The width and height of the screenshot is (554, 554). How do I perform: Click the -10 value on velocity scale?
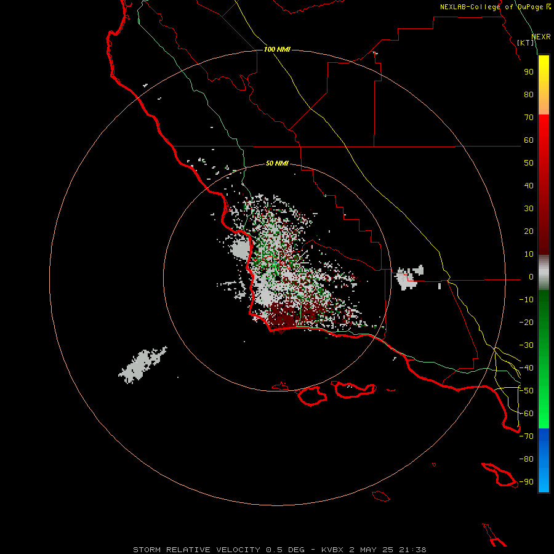click(x=526, y=300)
